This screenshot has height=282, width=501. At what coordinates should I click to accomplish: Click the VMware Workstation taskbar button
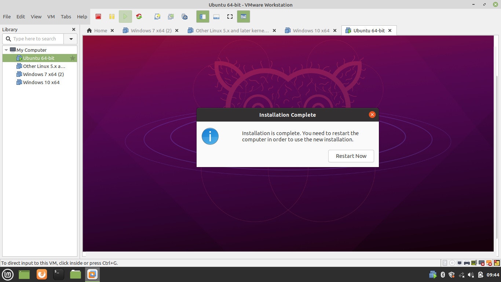pos(92,274)
